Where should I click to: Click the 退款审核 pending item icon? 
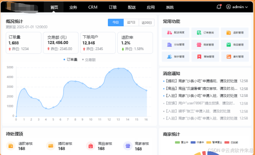tap(11, 146)
